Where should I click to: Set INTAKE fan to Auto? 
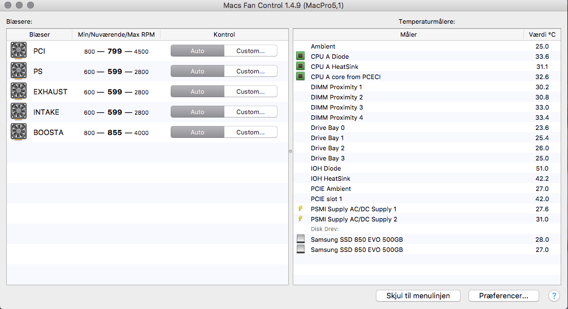coord(197,112)
